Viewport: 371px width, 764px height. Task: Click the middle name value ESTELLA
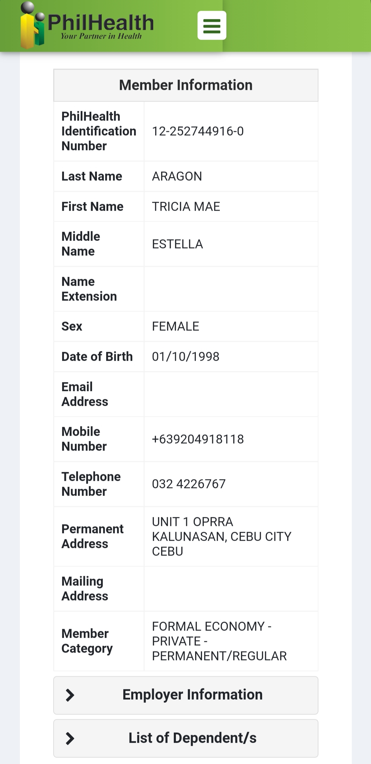pyautogui.click(x=177, y=244)
